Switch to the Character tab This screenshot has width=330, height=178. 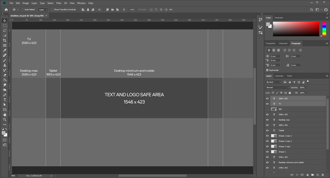click(x=283, y=43)
